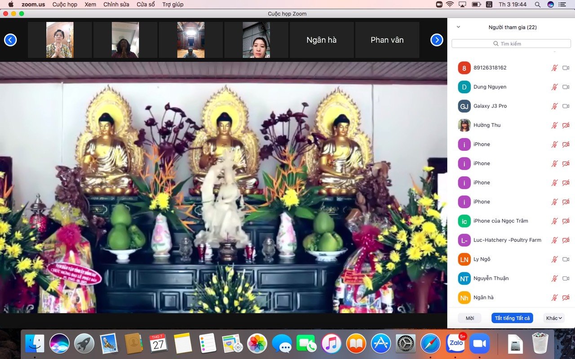Open Spotlight search in the menu bar

(x=537, y=4)
